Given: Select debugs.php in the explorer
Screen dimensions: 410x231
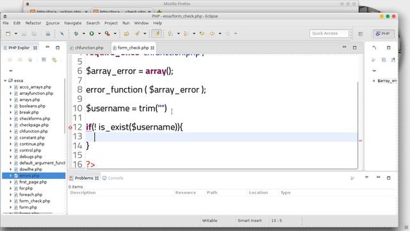Looking at the screenshot, I should (x=30, y=157).
